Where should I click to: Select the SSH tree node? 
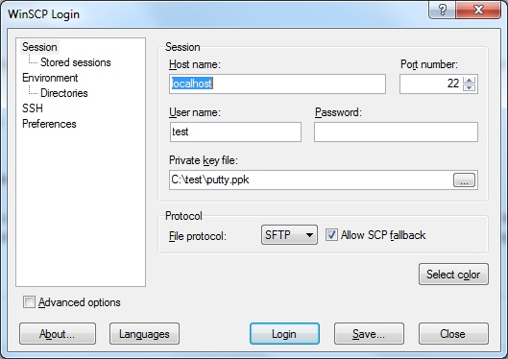[33, 108]
